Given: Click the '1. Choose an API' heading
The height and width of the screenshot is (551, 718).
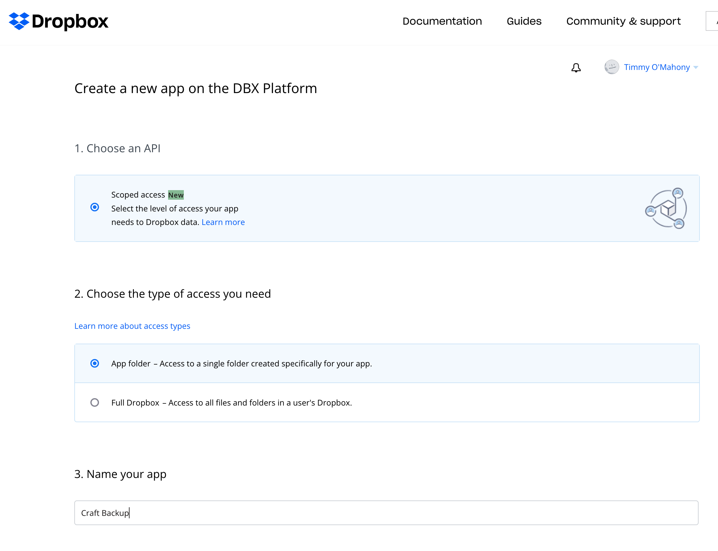Looking at the screenshot, I should (118, 149).
